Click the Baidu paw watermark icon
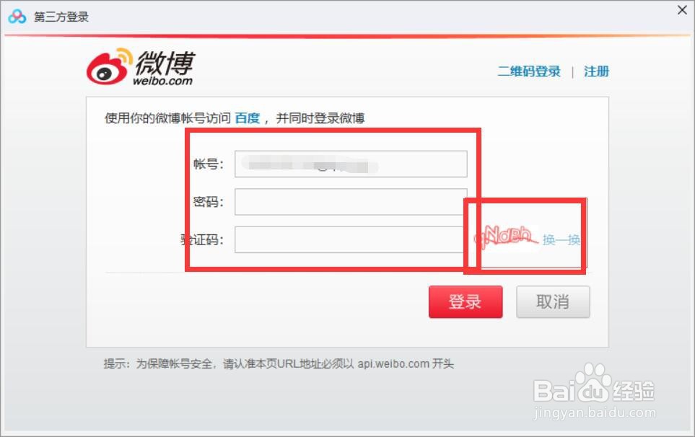The image size is (695, 437). click(x=593, y=382)
